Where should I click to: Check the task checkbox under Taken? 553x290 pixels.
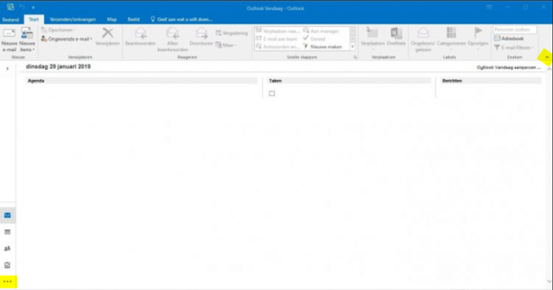(x=272, y=93)
